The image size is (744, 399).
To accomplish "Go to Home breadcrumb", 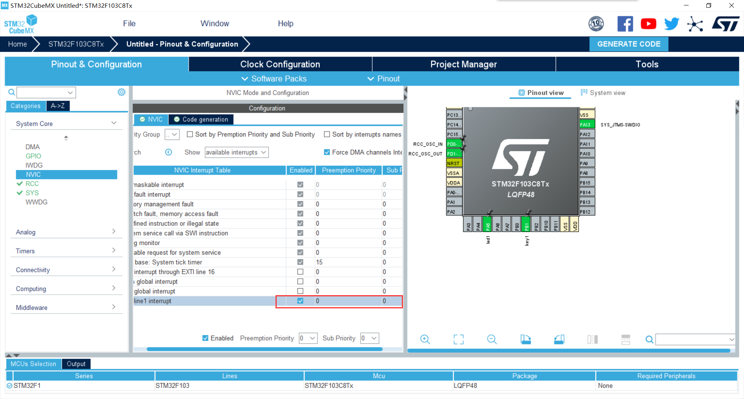I will click(x=17, y=44).
